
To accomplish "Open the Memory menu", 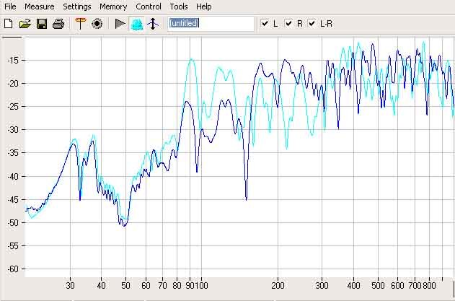I will pyautogui.click(x=113, y=6).
